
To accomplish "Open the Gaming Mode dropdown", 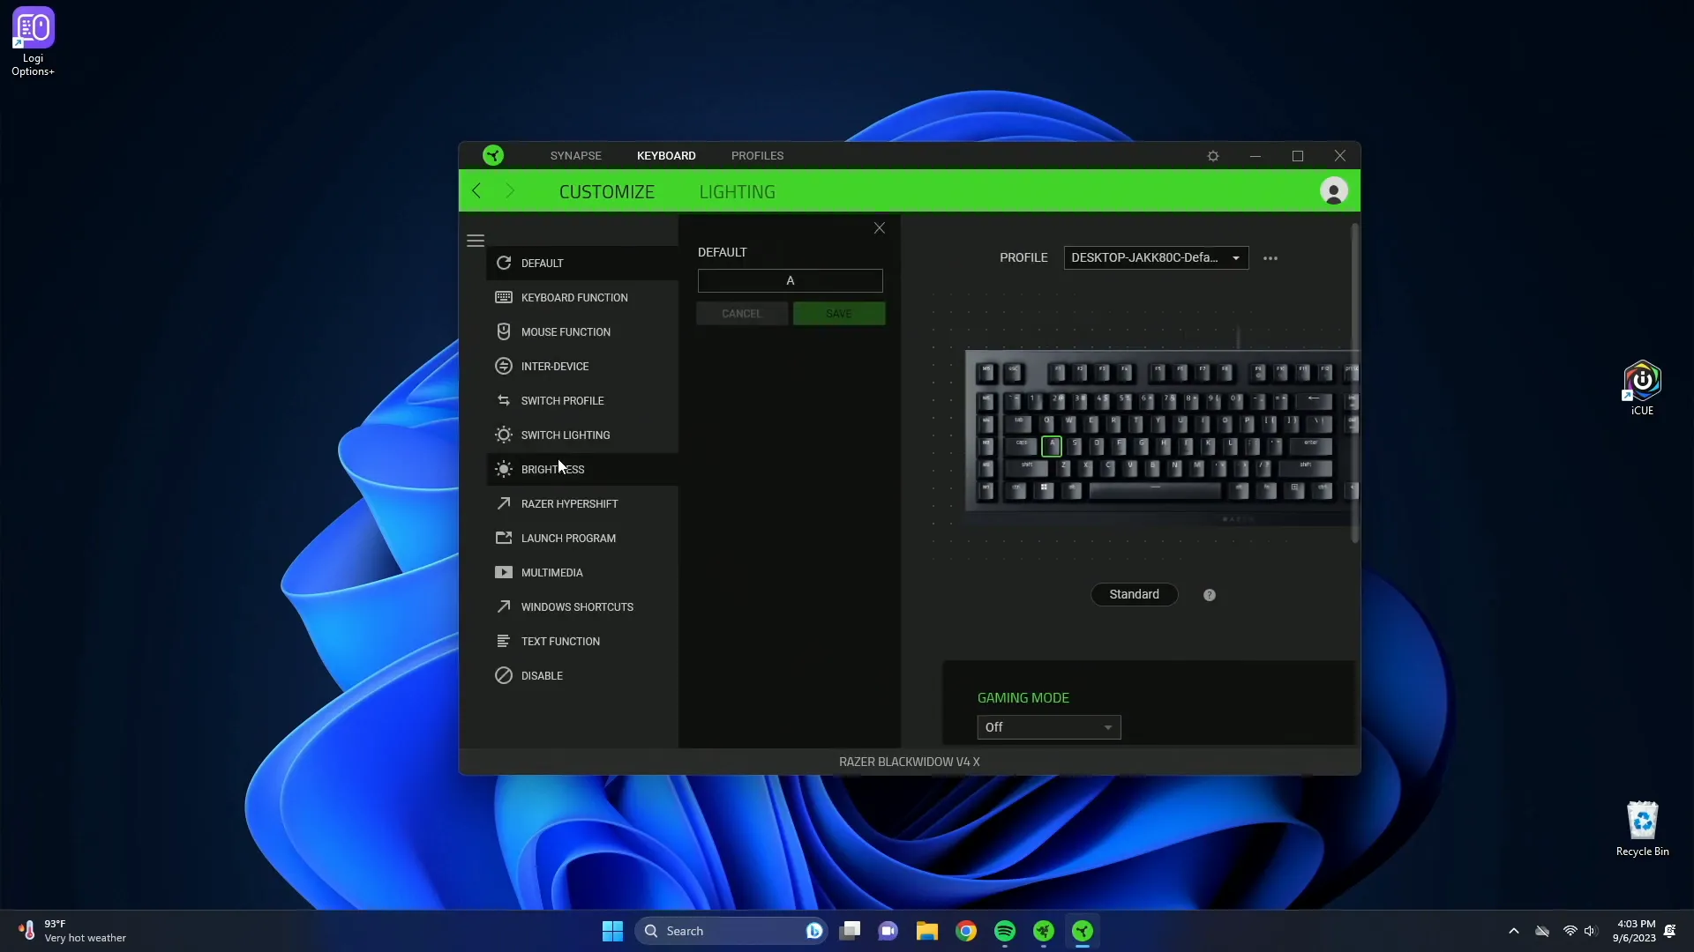I will point(1048,727).
